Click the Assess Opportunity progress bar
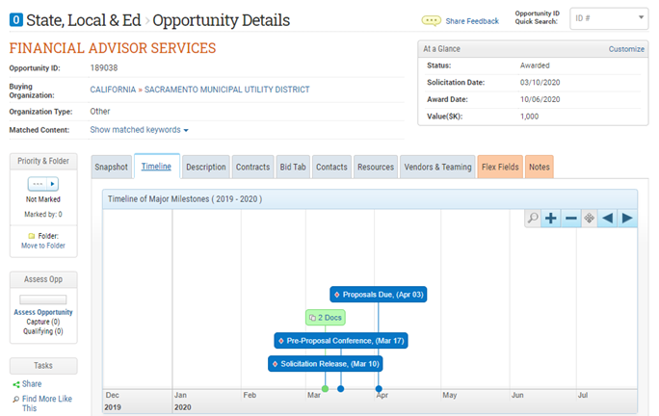 coord(43,299)
